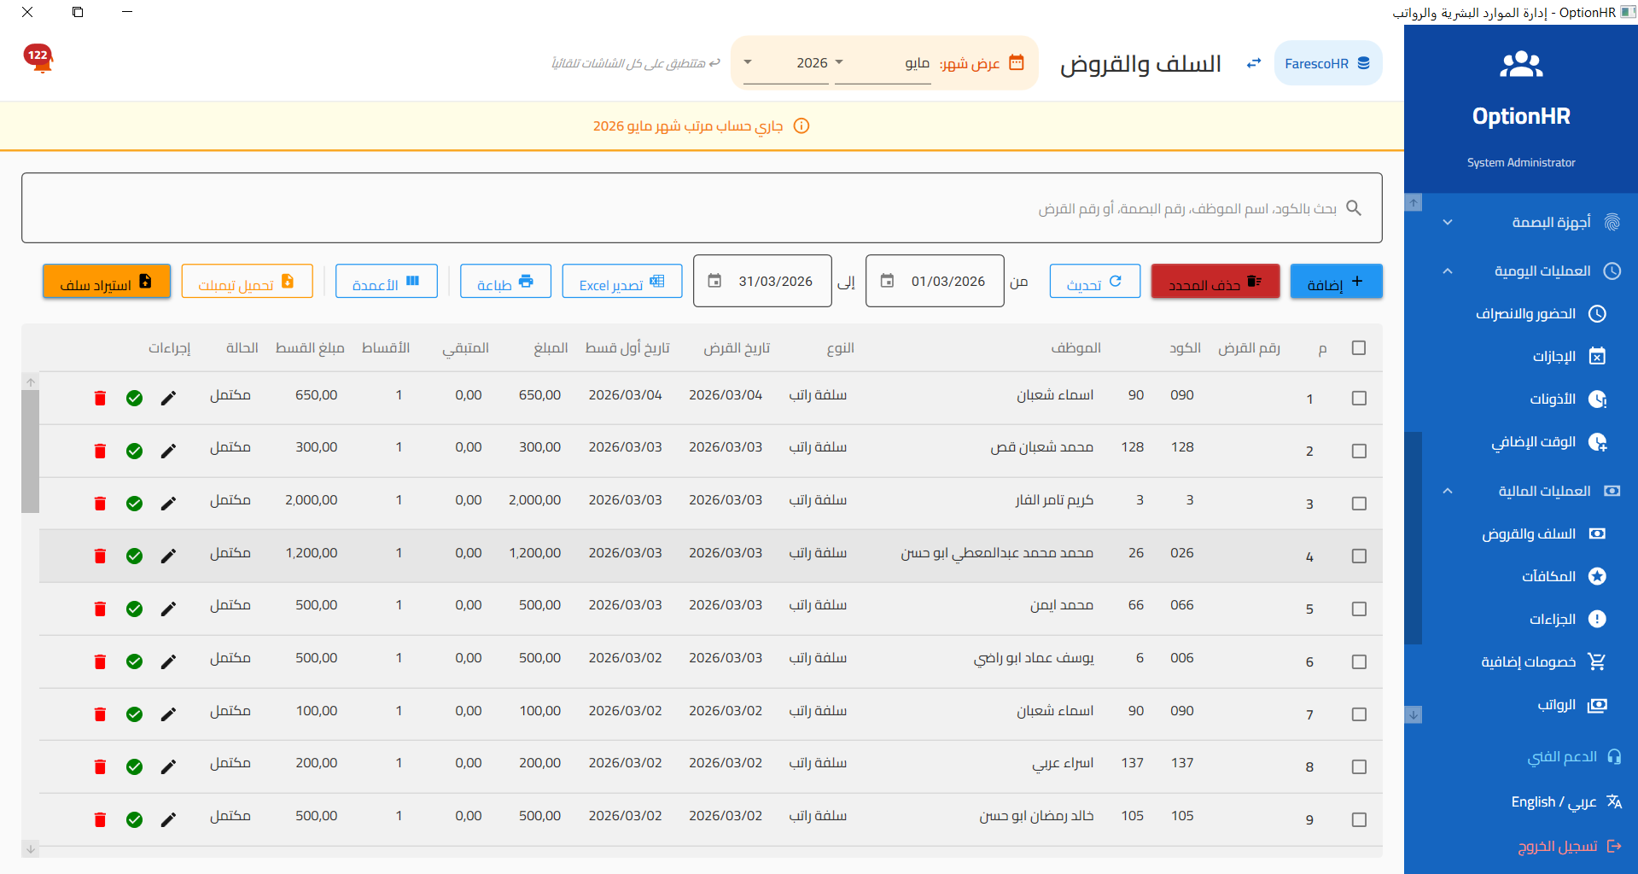Image resolution: width=1638 pixels, height=874 pixels.
Task: Click the إضافة add button
Action: [1336, 282]
